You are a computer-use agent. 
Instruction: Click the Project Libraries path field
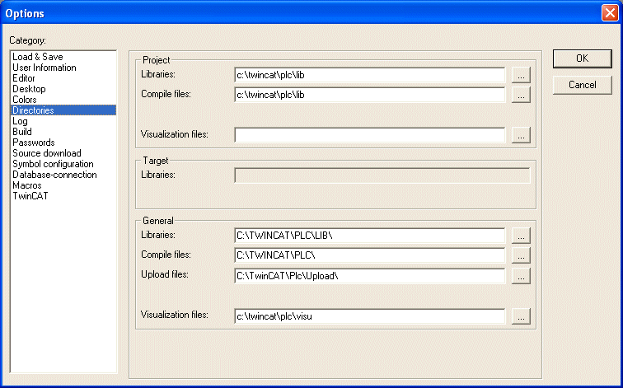[x=369, y=75]
